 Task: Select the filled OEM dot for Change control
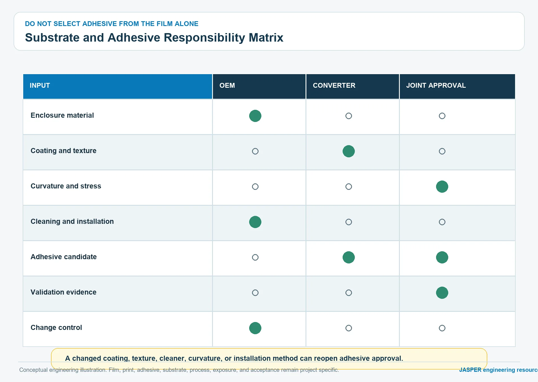point(255,328)
